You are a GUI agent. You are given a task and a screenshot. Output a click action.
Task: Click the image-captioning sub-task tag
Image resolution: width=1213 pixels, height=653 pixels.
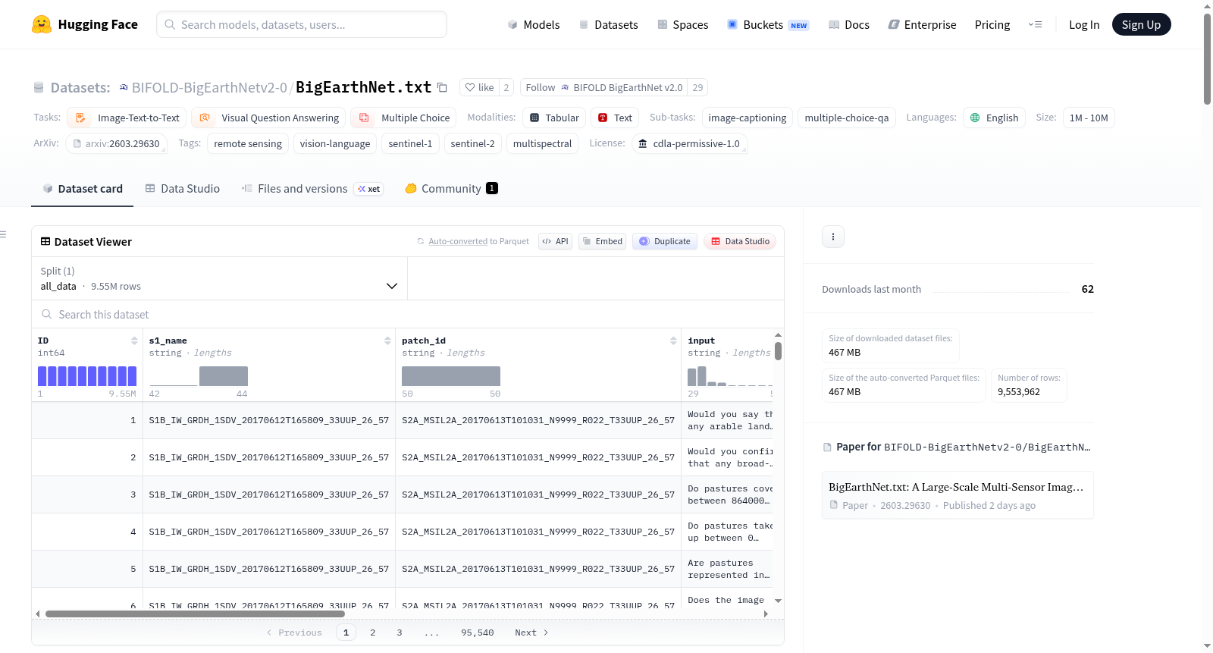[748, 118]
